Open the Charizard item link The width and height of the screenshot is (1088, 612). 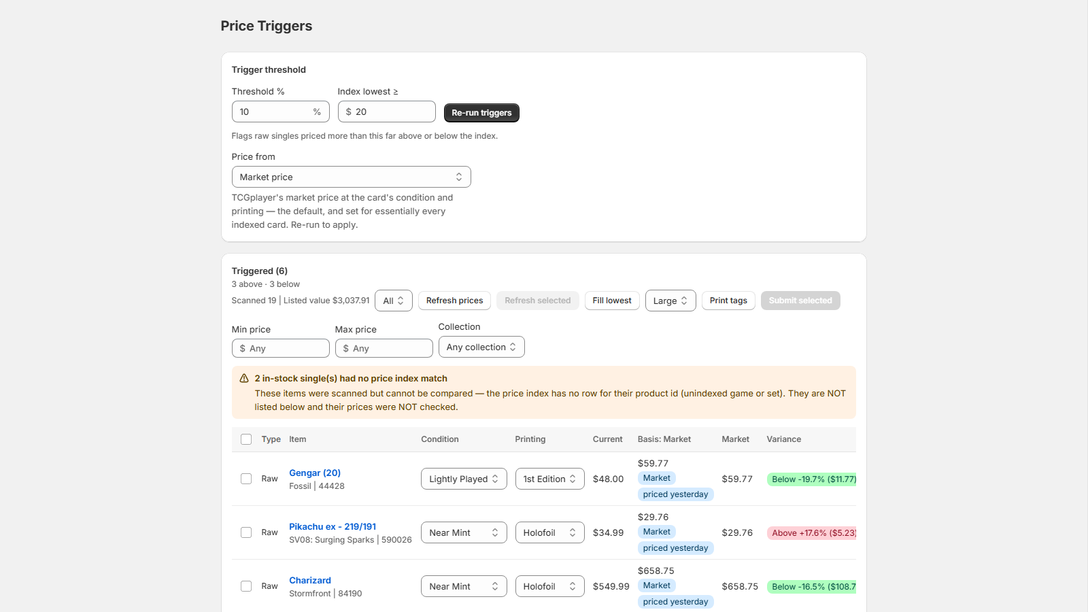pos(310,580)
